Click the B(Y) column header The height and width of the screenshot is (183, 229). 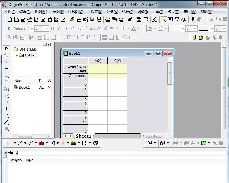tap(118, 61)
